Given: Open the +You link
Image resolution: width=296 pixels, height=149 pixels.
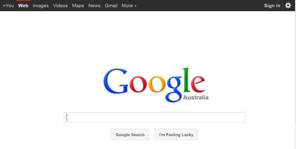Looking at the screenshot, I should [x=8, y=5].
